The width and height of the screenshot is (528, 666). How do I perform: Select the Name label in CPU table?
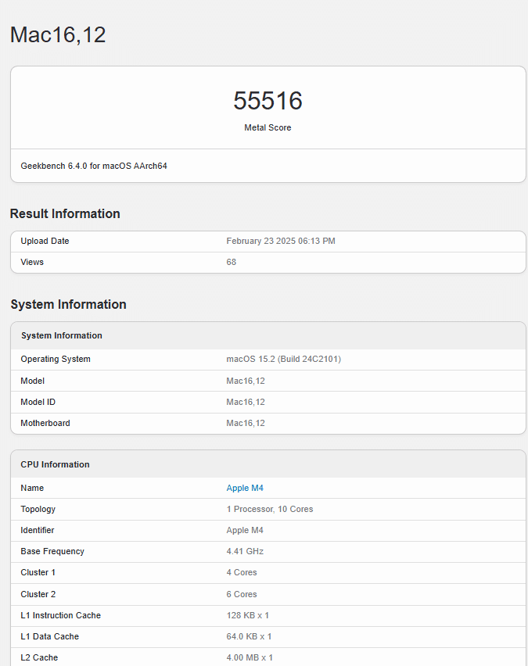[x=32, y=488]
